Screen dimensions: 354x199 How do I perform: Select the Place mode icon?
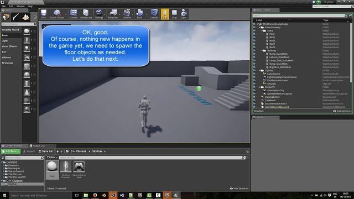[x=6, y=17]
